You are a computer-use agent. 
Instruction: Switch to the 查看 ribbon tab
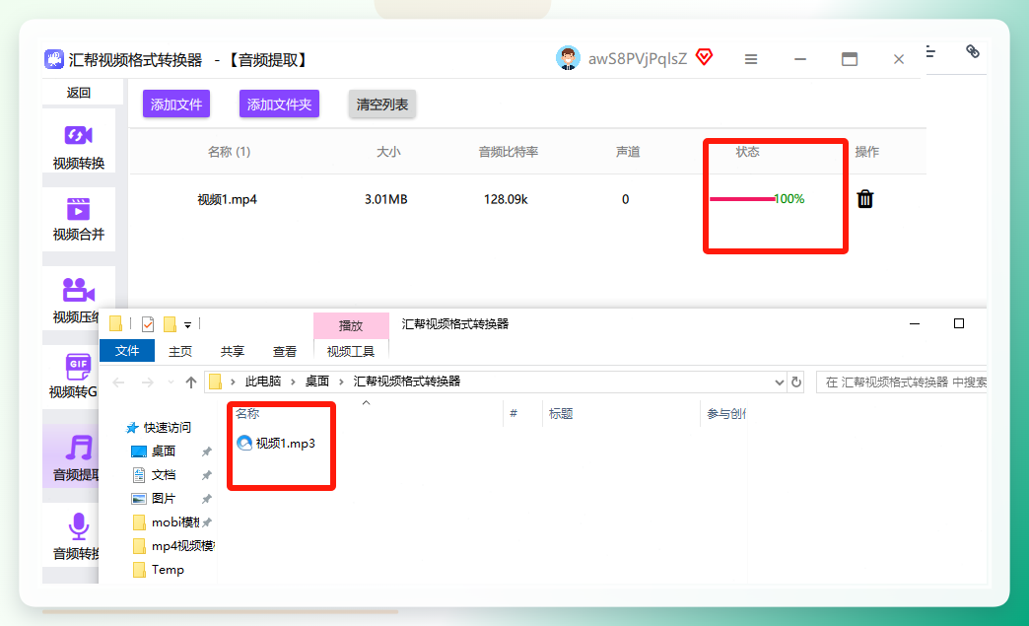(x=284, y=352)
